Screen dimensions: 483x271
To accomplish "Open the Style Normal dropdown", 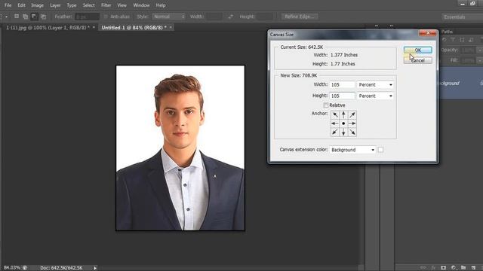I will tap(169, 17).
